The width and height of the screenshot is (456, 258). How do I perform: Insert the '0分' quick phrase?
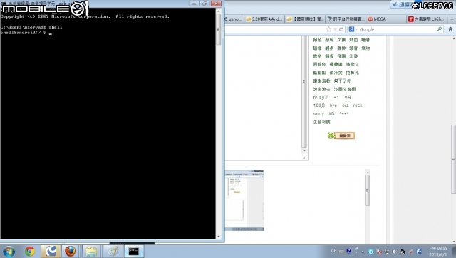click(x=348, y=97)
